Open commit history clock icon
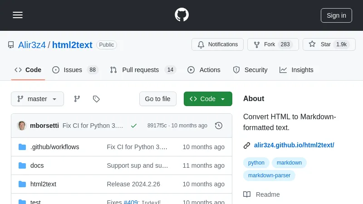 219,126
